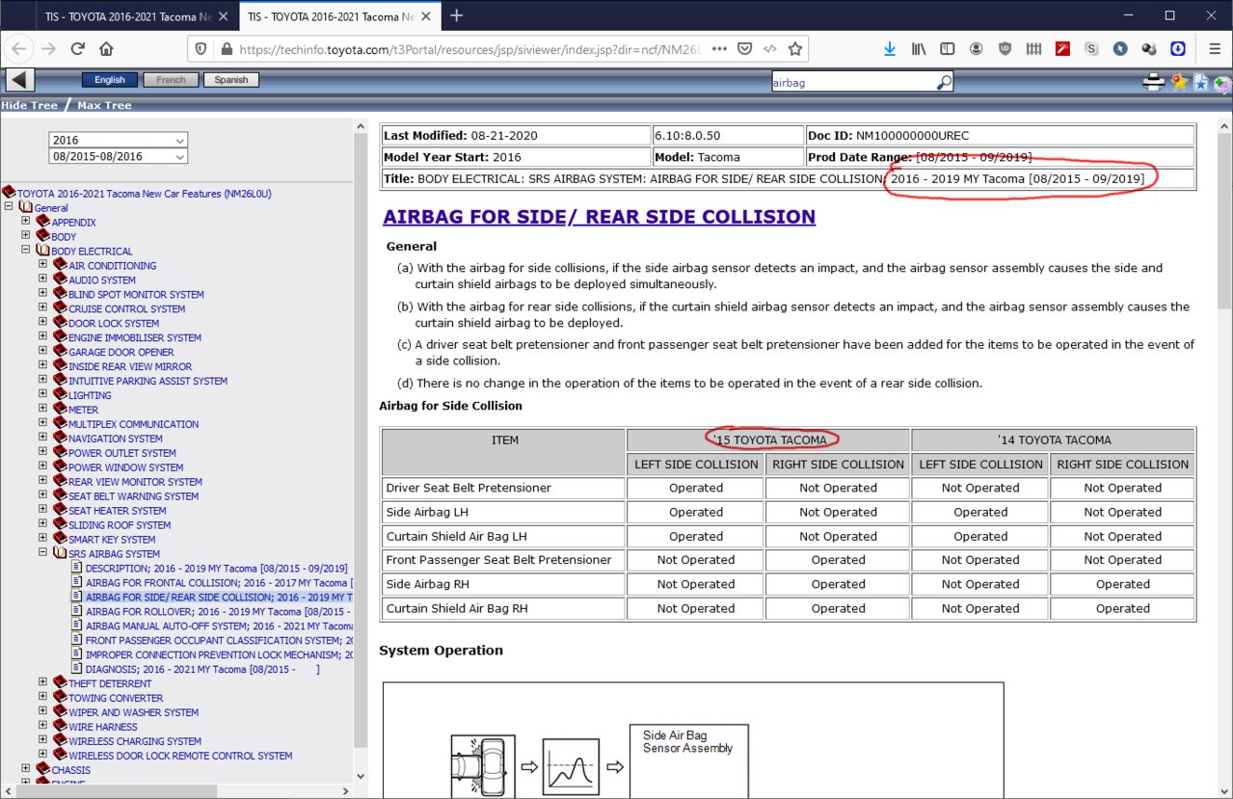1233x799 pixels.
Task: Click the airbag search input field
Action: [853, 83]
